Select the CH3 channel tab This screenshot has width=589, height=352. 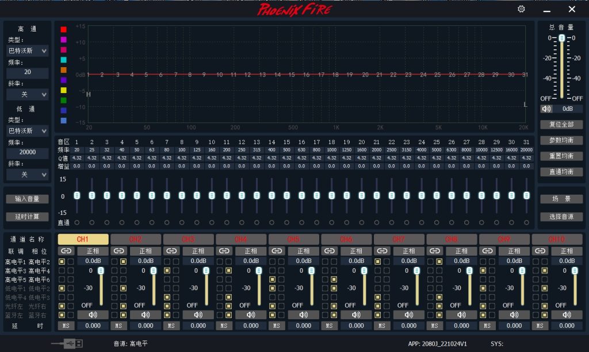pyautogui.click(x=188, y=239)
